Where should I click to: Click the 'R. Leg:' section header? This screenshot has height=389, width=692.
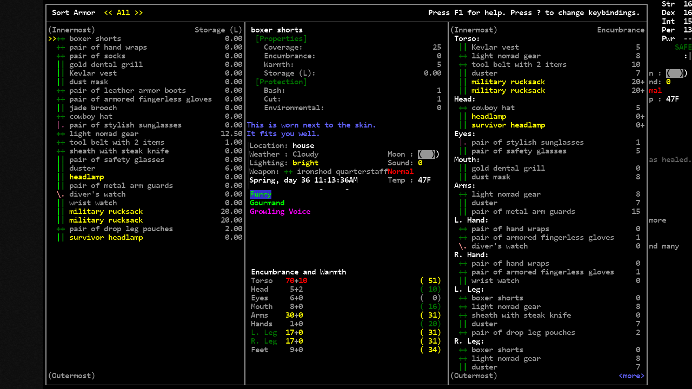point(469,341)
